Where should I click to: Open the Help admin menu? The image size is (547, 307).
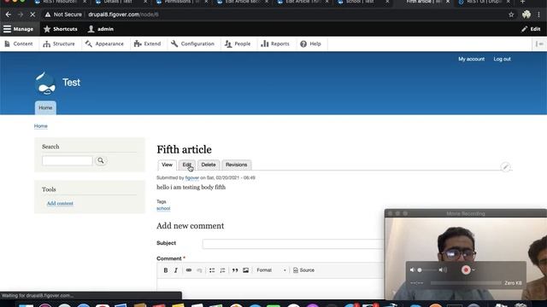tap(310, 43)
